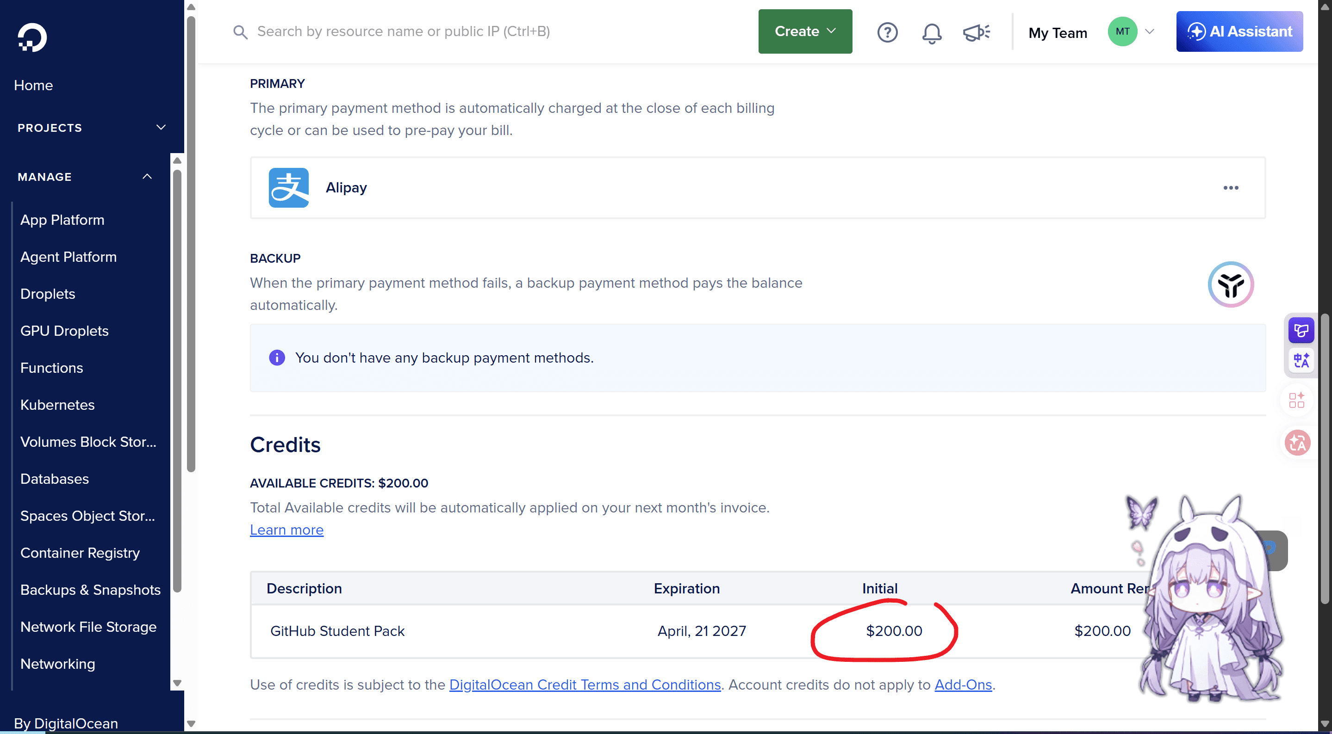This screenshot has height=734, width=1332.
Task: Click the sidebar scroll down arrow
Action: 177,683
